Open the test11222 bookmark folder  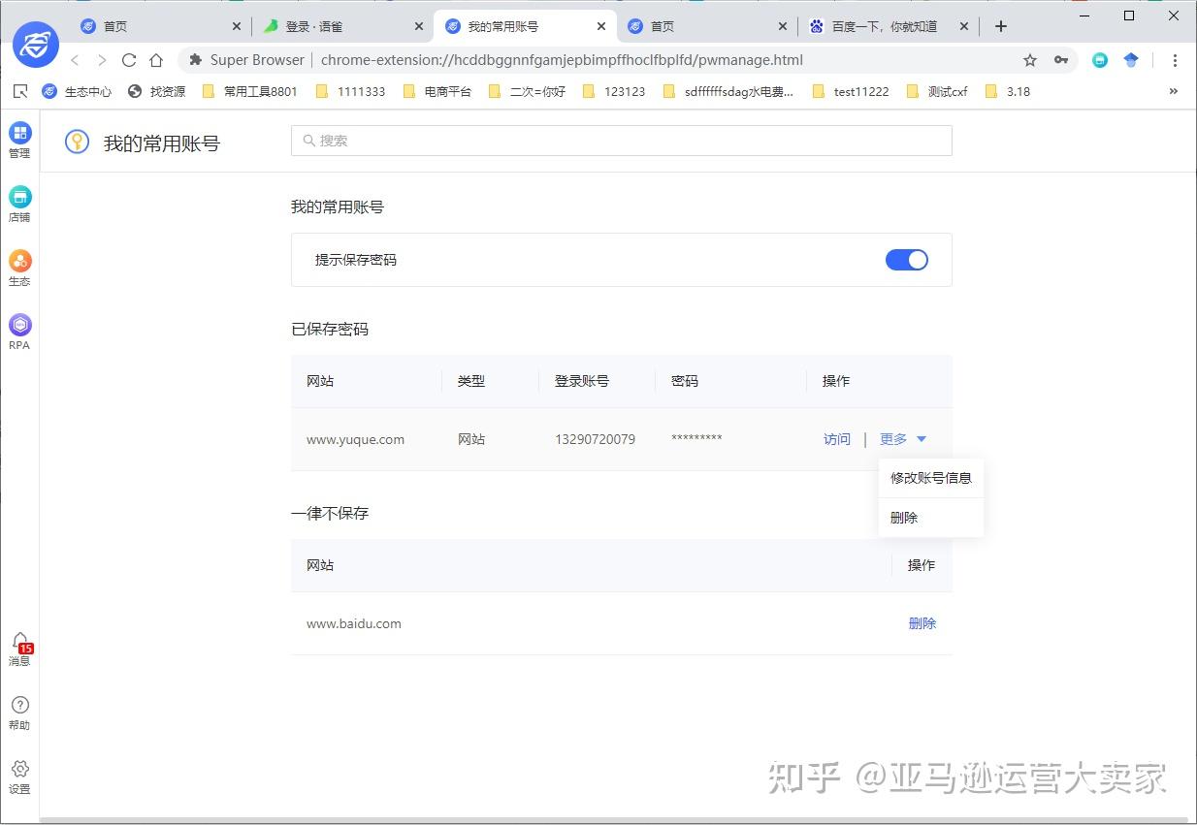(x=851, y=91)
